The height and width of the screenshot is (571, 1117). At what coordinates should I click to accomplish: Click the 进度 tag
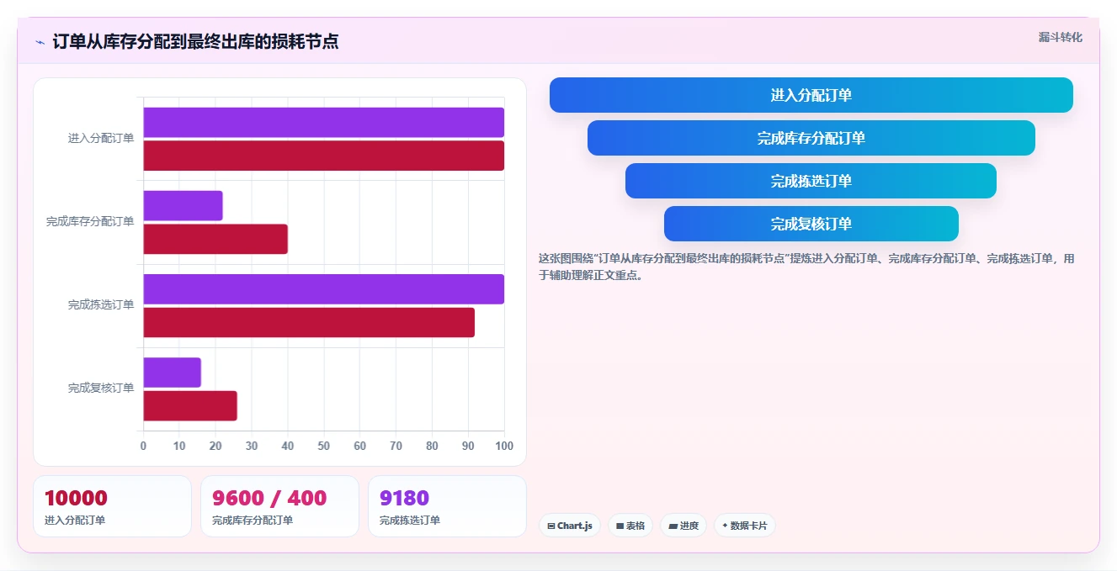(x=683, y=526)
